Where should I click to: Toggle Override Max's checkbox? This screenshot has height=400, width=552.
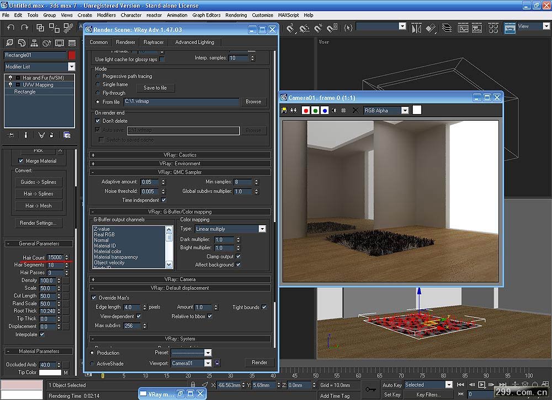click(x=94, y=298)
